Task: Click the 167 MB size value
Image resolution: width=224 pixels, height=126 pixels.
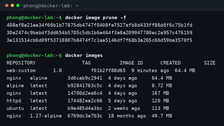Action: (160, 93)
